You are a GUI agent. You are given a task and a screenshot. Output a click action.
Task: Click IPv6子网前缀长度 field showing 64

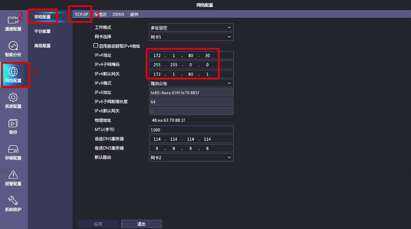(191, 102)
